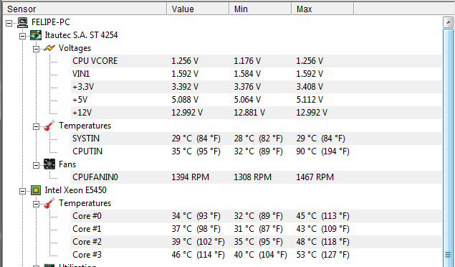Click the Itautec motherboard icon
The image size is (455, 267).
[x=36, y=35]
